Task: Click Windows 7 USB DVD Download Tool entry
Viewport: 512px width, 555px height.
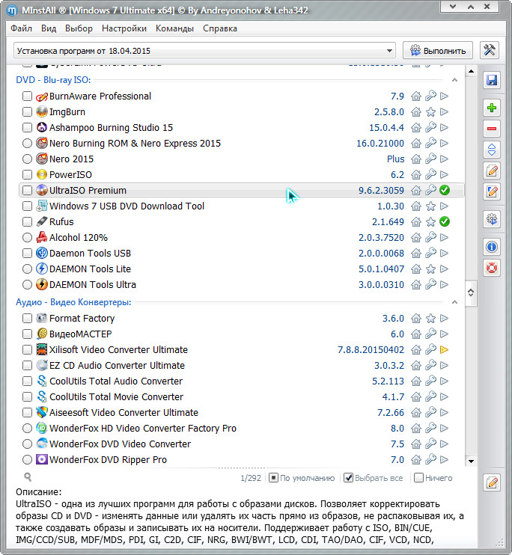Action: click(127, 206)
